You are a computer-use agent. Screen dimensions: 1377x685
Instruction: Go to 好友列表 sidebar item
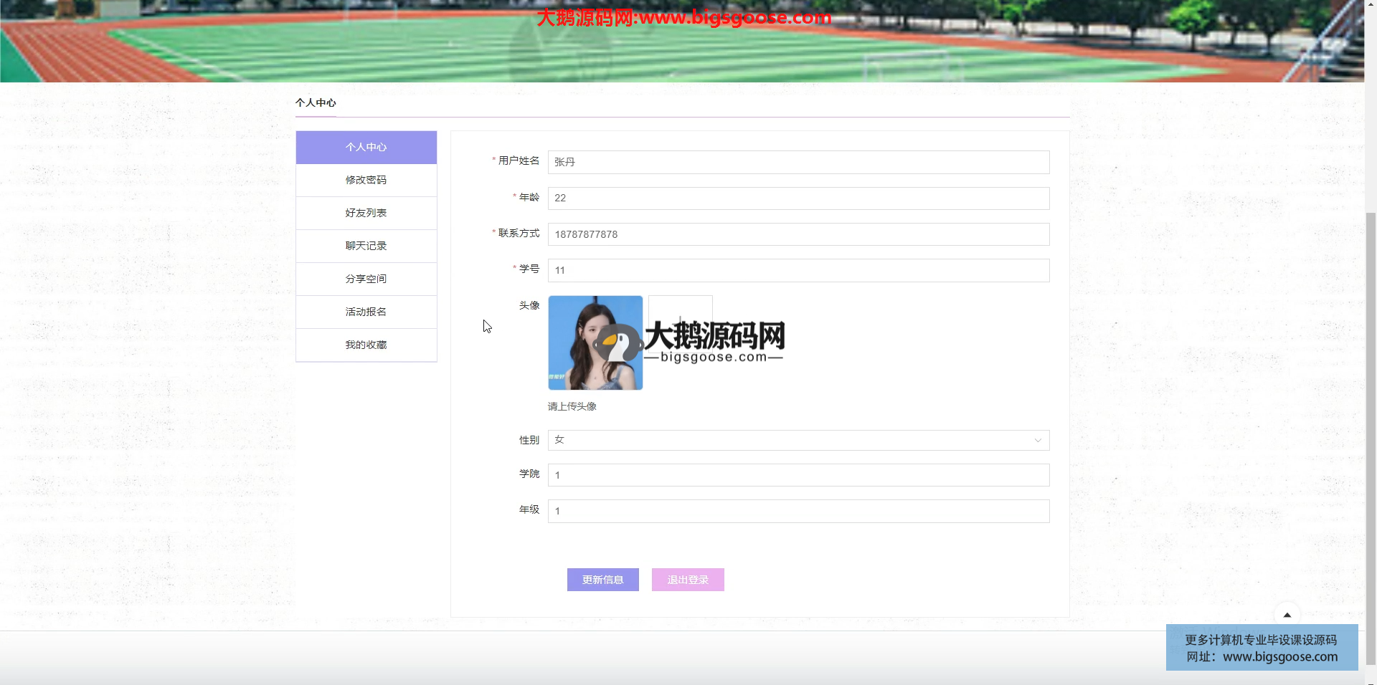tap(366, 214)
